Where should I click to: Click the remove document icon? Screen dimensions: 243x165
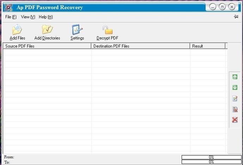tap(235, 109)
